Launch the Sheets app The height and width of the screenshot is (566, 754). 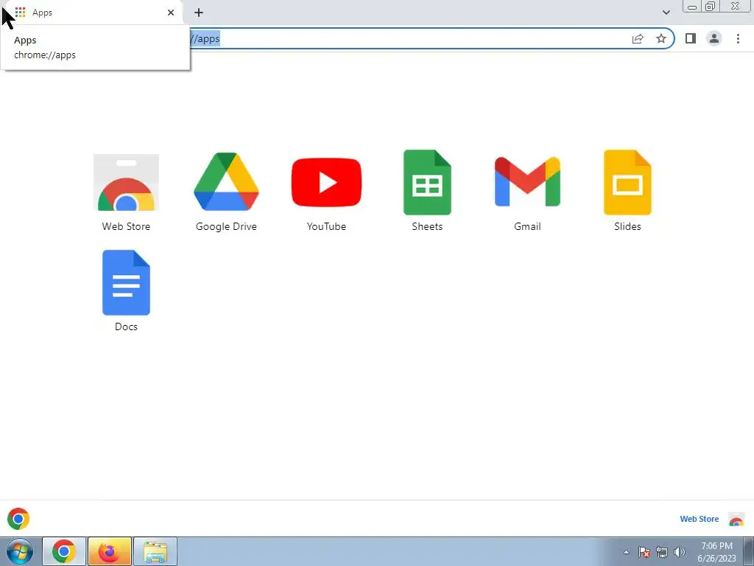coord(427,183)
